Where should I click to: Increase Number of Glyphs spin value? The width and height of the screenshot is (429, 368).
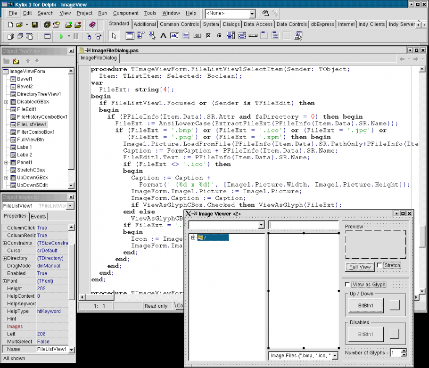pyautogui.click(x=404, y=351)
